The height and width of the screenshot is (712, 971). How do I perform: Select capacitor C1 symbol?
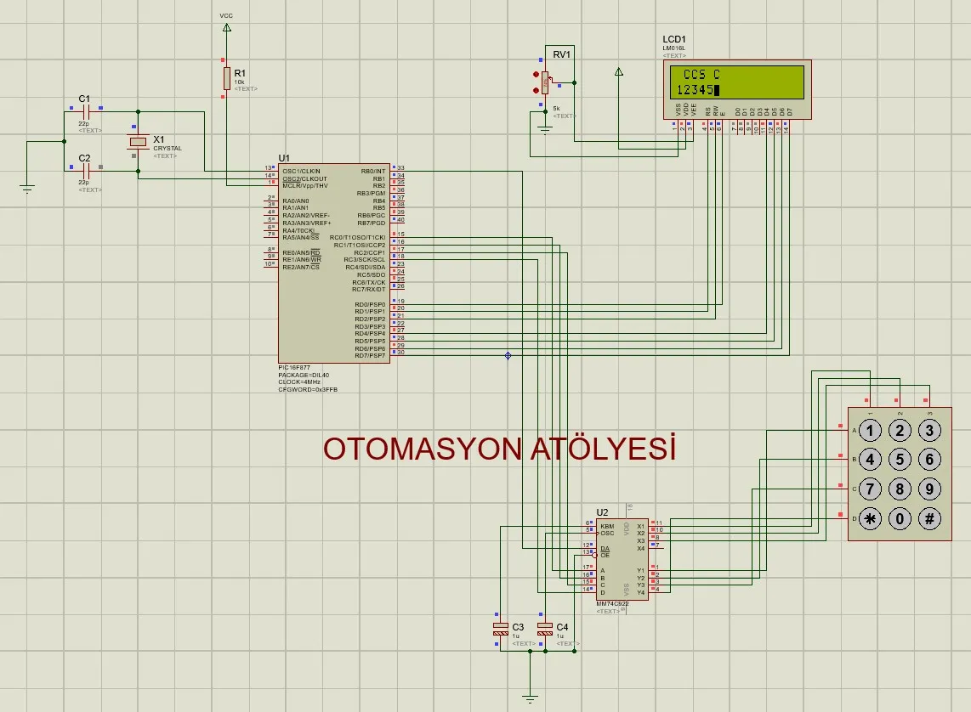(x=84, y=112)
